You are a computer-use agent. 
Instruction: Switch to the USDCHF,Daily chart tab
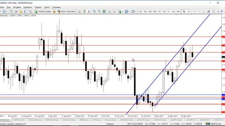pyautogui.click(x=143, y=120)
